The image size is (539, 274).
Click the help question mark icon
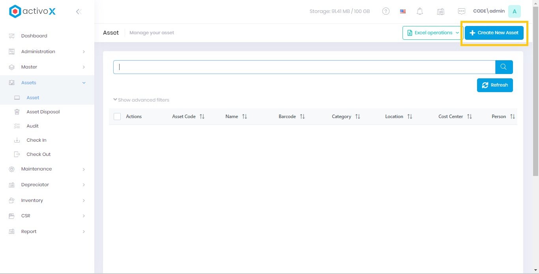pyautogui.click(x=386, y=11)
